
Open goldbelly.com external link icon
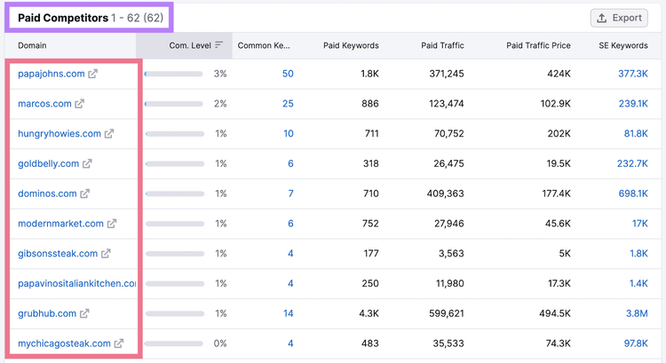(x=87, y=163)
